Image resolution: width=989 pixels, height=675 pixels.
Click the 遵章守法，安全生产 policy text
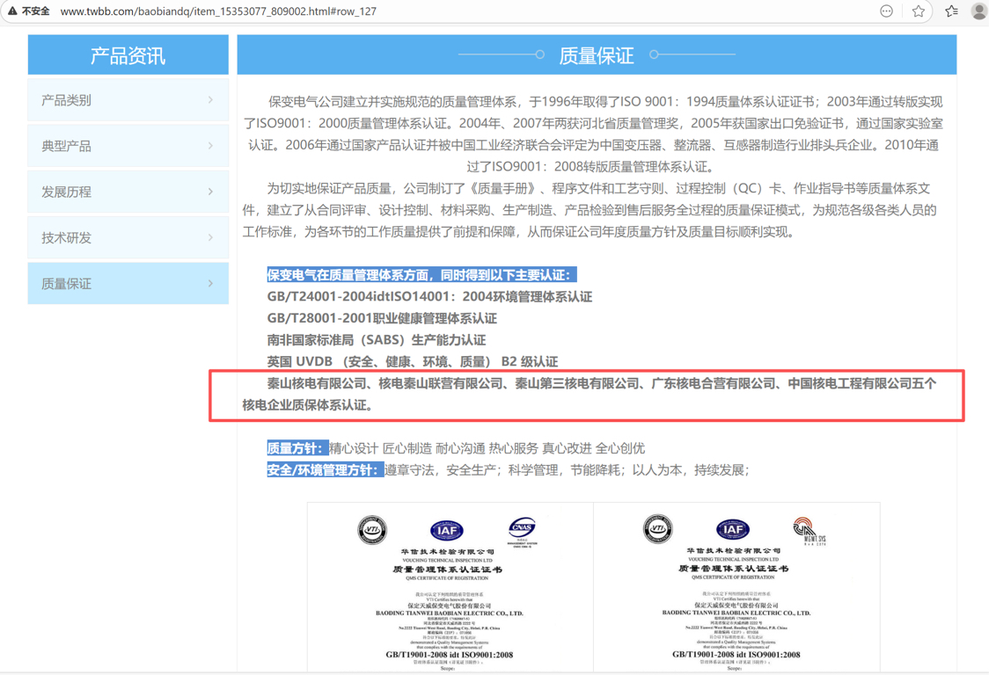[567, 469]
